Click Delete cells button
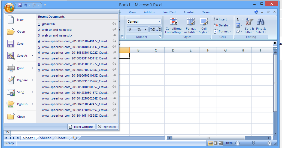Screen dimensions: 282x148 (222, 25)
